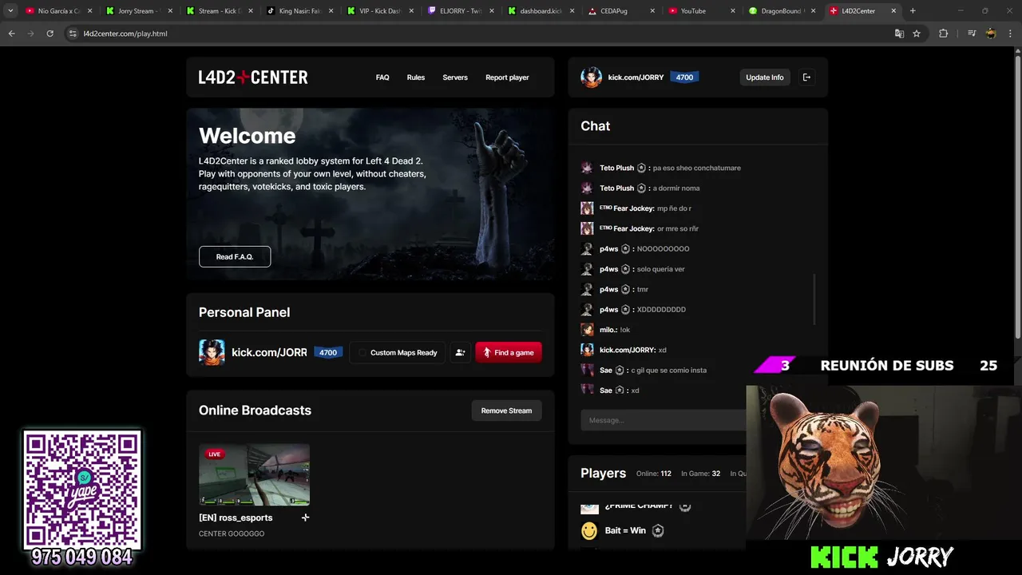
Task: Click Fear Jockey avatar on 'mp ñe do r'
Action: (587, 208)
